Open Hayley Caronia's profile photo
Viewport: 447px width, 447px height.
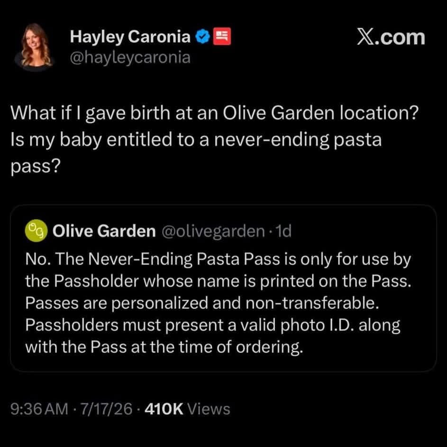pyautogui.click(x=34, y=46)
